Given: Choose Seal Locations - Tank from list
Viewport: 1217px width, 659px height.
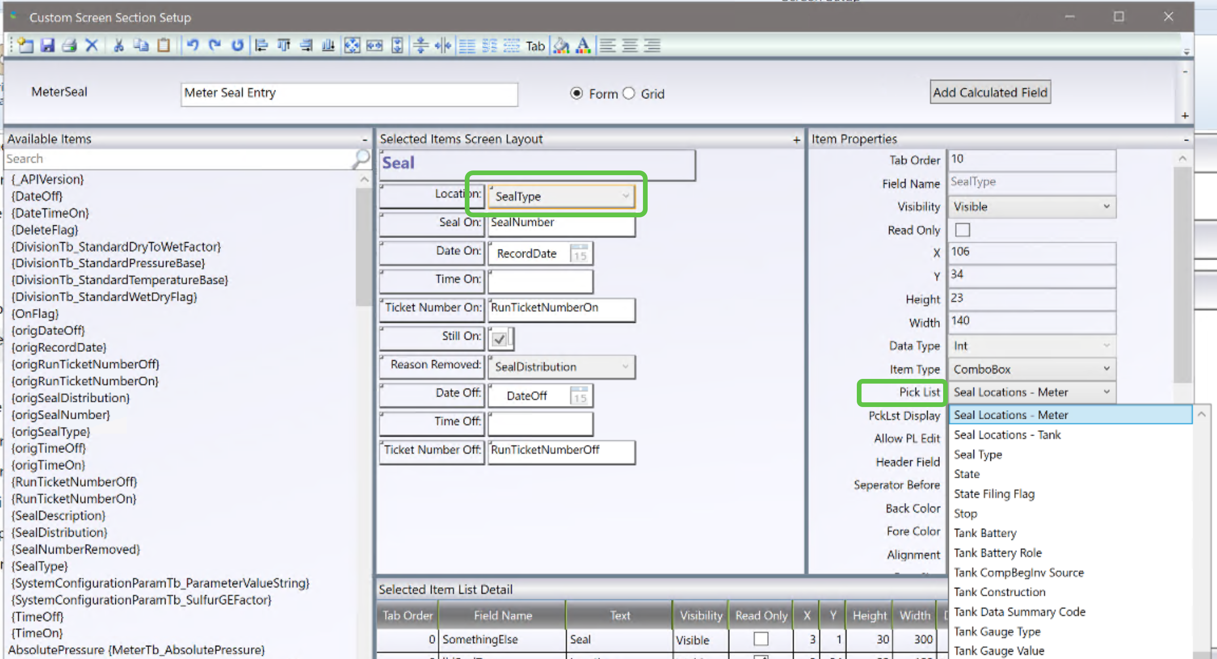Looking at the screenshot, I should click(1007, 435).
